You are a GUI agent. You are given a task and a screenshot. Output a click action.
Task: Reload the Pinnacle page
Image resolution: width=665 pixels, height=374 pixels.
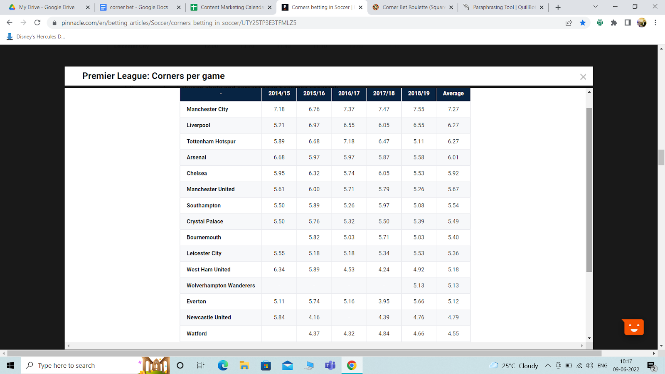point(37,22)
